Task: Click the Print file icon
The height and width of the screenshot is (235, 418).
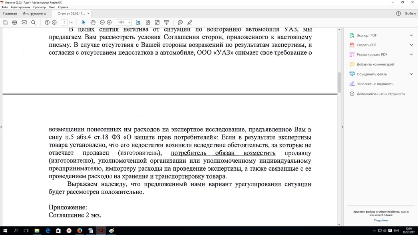Action: pyautogui.click(x=14, y=22)
